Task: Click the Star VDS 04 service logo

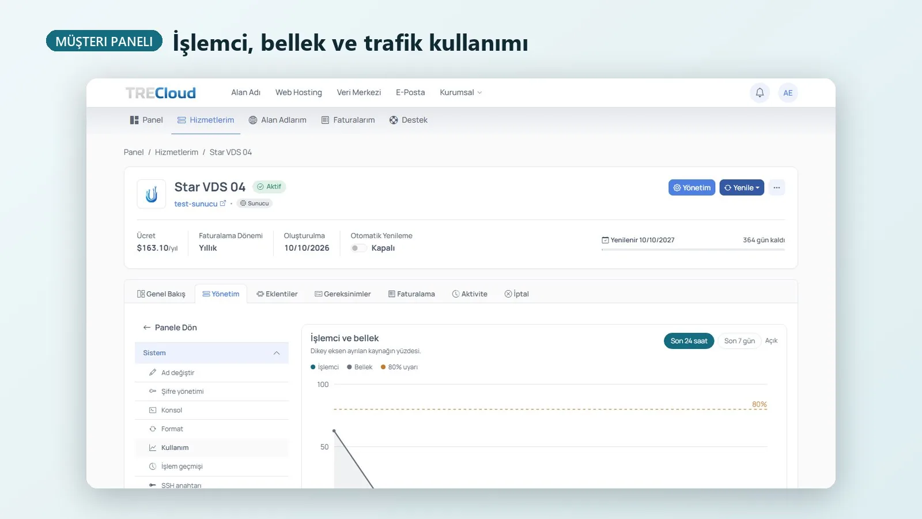Action: tap(152, 194)
